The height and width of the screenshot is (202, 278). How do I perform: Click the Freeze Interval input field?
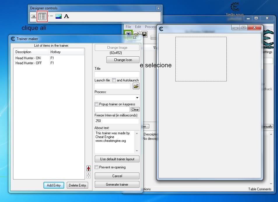click(117, 121)
